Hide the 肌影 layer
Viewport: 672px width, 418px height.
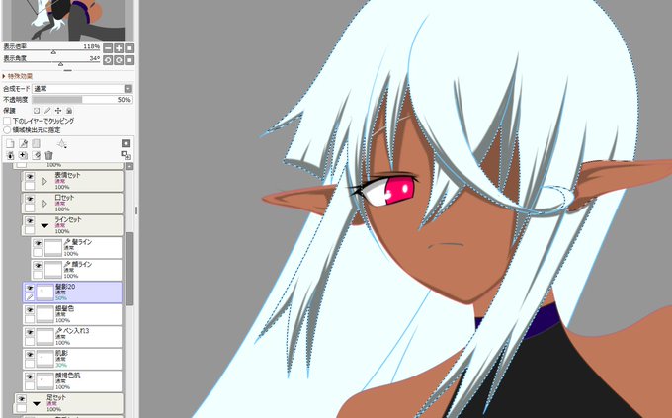tap(29, 355)
